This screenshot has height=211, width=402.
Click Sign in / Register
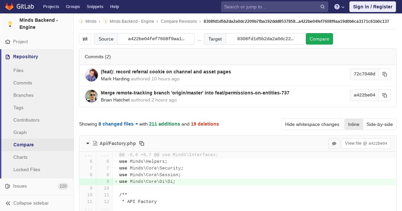tap(373, 7)
